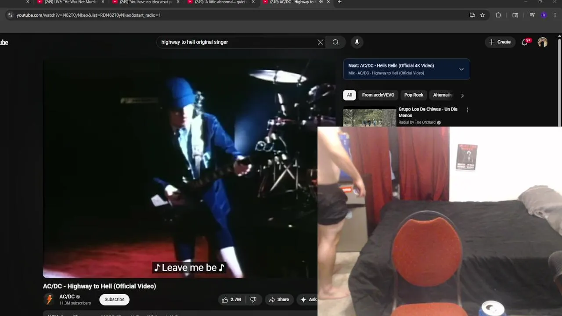This screenshot has width=562, height=316.
Task: Open the media controls icon in Chrome toolbar
Action: 532,15
